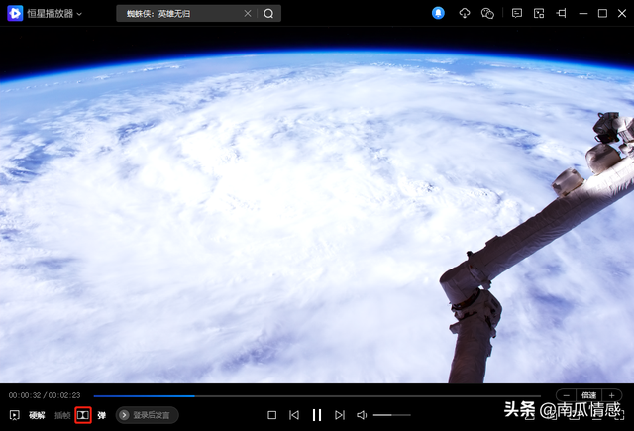The width and height of the screenshot is (634, 431).
Task: Toggle 插帧 frame interpolation
Action: coord(62,415)
